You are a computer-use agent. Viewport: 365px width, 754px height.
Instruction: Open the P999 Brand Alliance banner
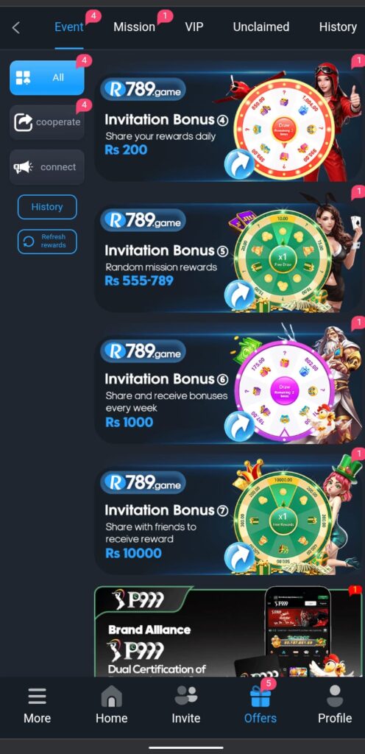(228, 631)
